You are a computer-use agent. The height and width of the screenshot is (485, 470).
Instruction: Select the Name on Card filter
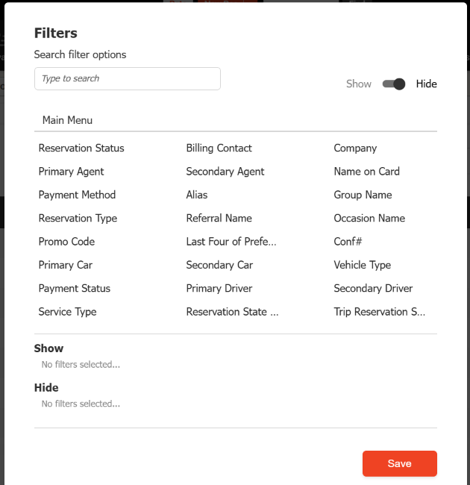[366, 172]
